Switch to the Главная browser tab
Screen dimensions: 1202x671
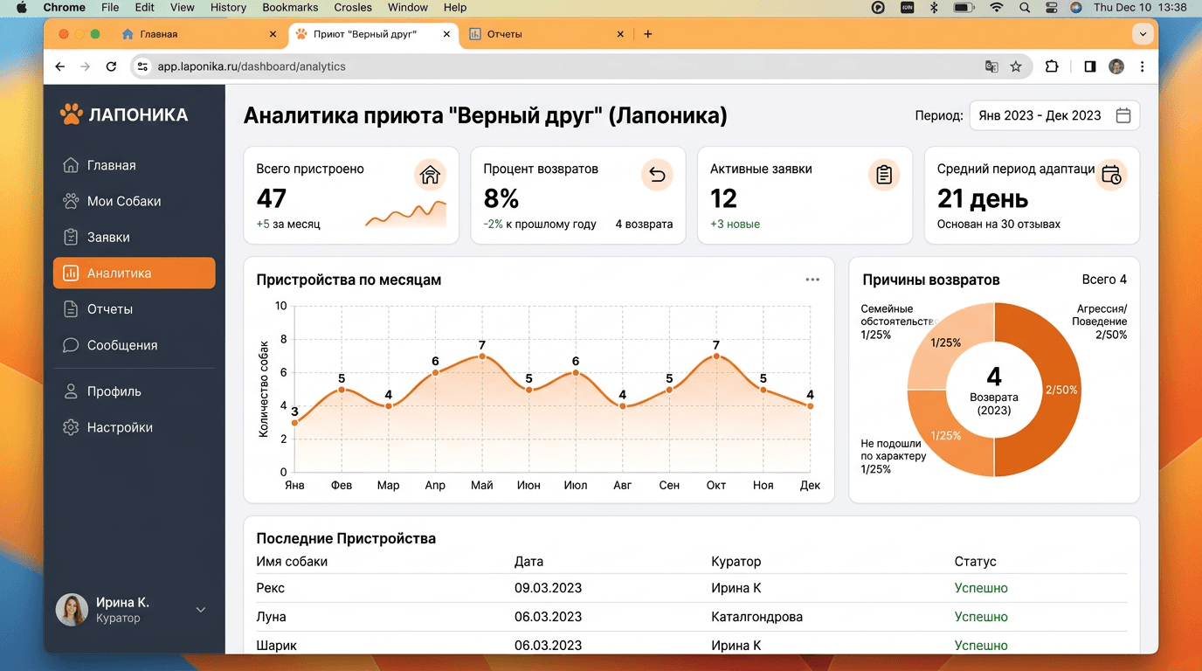point(199,34)
